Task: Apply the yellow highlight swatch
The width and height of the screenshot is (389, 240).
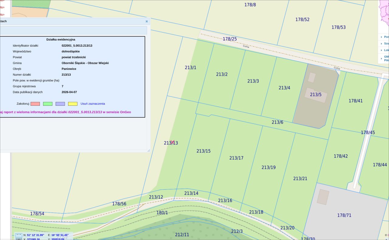Action: click(73, 104)
